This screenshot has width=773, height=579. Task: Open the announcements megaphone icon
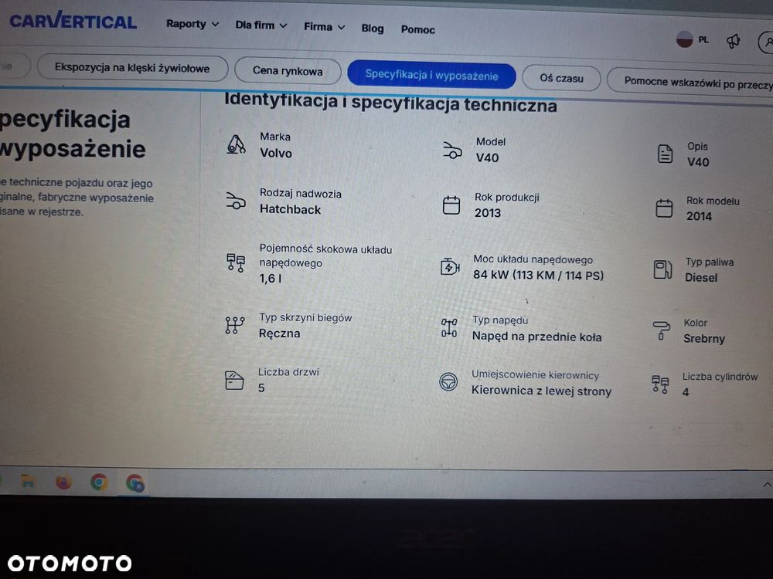(734, 41)
